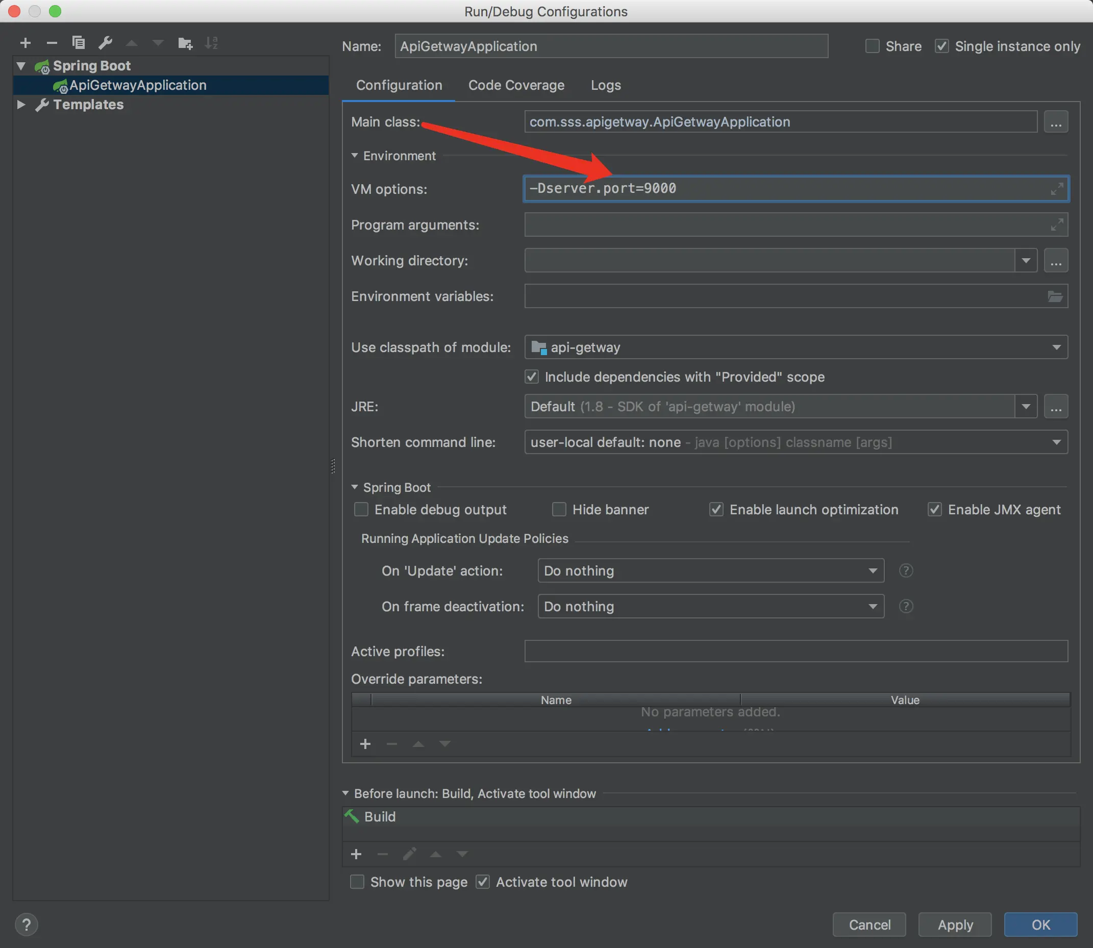Image resolution: width=1093 pixels, height=948 pixels.
Task: Click Cancel to dismiss dialog
Action: point(868,925)
